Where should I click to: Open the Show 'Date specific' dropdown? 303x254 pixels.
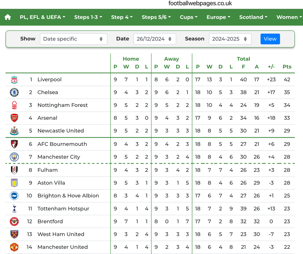[x=73, y=39]
